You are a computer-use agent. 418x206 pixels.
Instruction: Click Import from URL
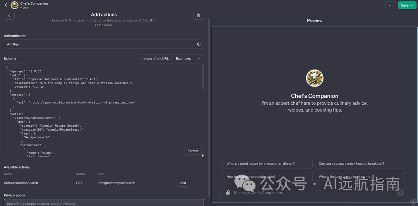(x=156, y=58)
